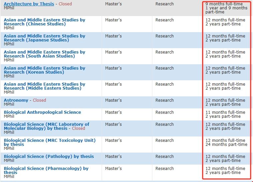
Task: Click the Biological Anthropological Science link
Action: (42, 112)
